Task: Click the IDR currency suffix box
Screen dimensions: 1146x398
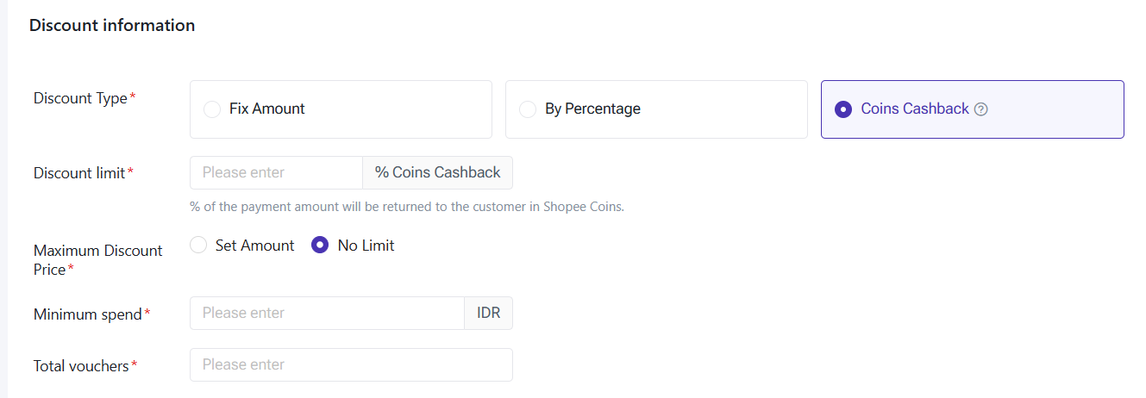Action: point(489,313)
